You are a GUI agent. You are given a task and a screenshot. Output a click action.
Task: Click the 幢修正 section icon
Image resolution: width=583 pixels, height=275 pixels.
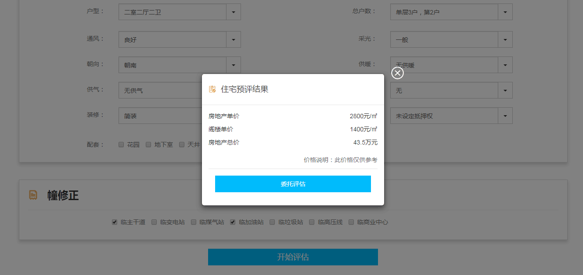tap(33, 195)
